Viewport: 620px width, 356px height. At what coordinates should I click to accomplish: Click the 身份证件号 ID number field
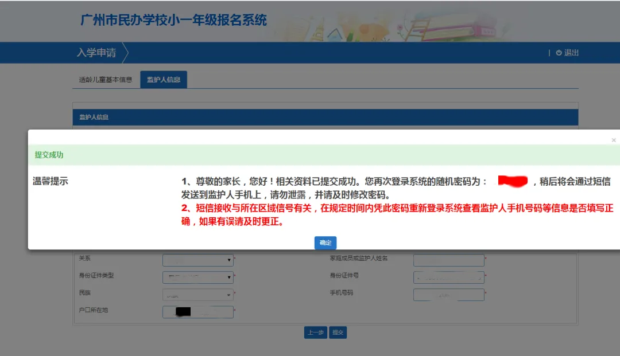pos(448,277)
